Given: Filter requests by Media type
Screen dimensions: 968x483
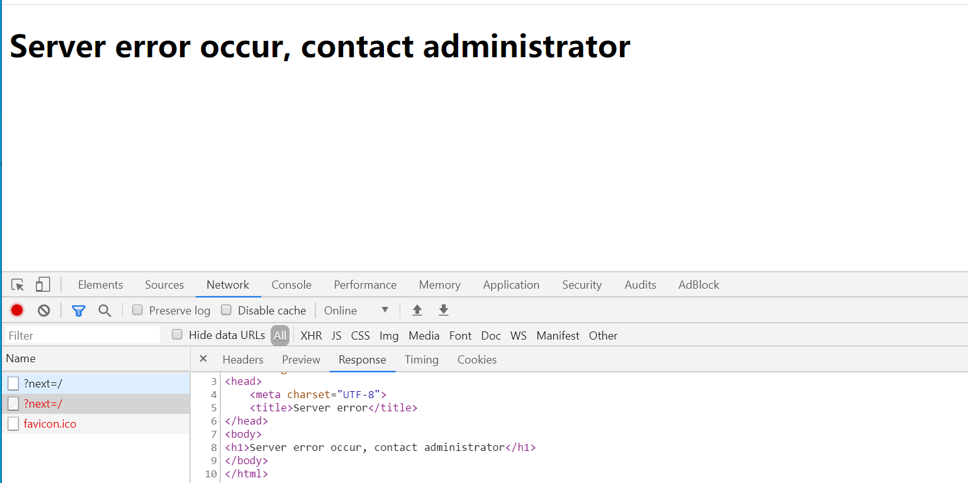Looking at the screenshot, I should 424,335.
